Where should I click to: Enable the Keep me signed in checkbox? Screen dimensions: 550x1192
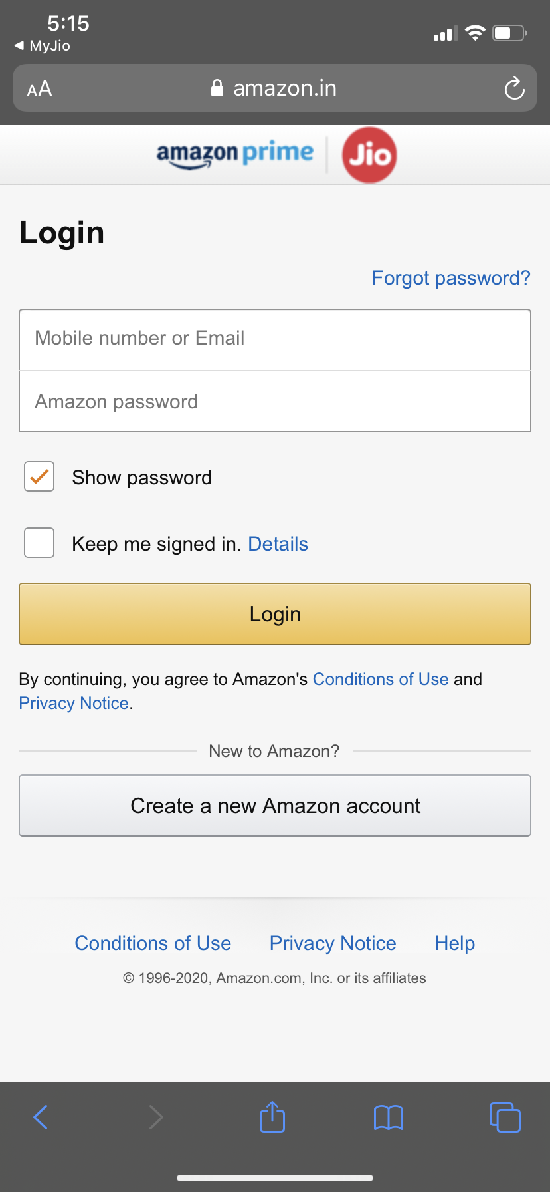click(x=39, y=543)
